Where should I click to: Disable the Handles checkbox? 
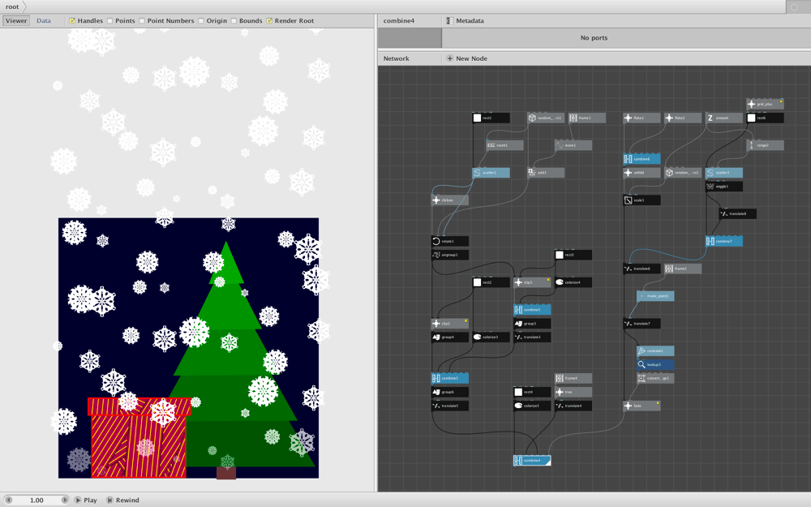72,21
